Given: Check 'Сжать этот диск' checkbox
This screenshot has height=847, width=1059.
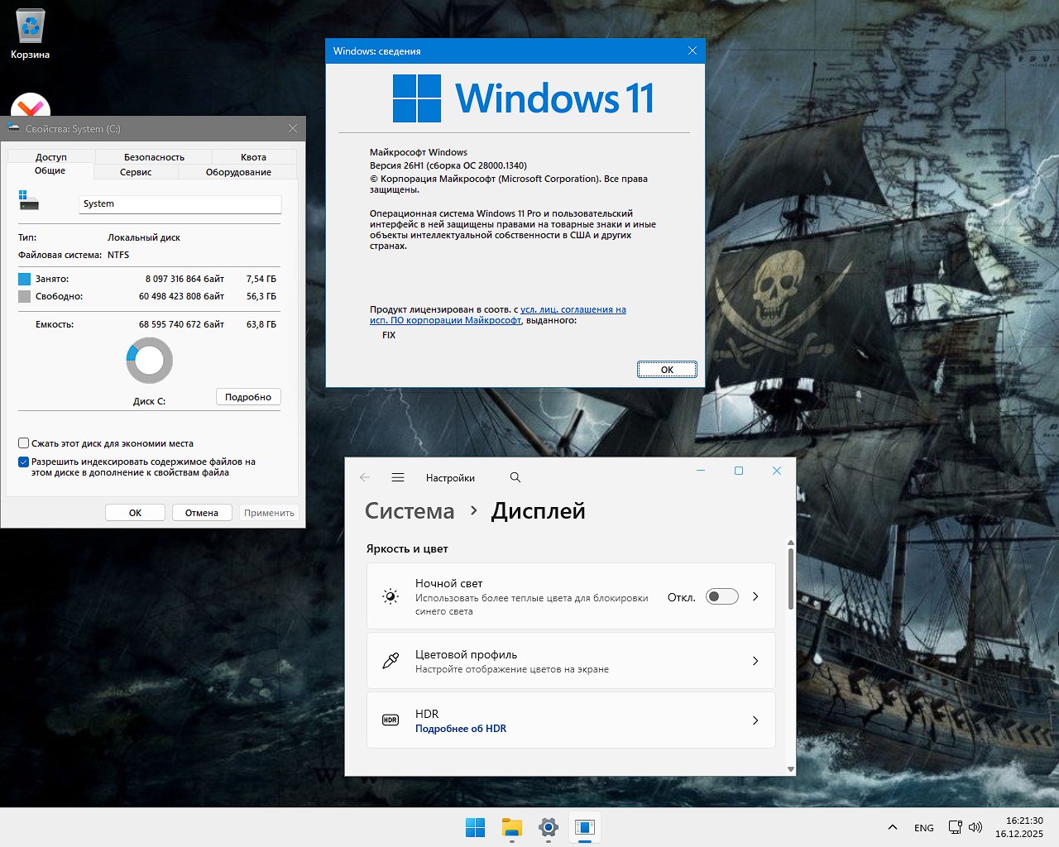Looking at the screenshot, I should click(24, 443).
